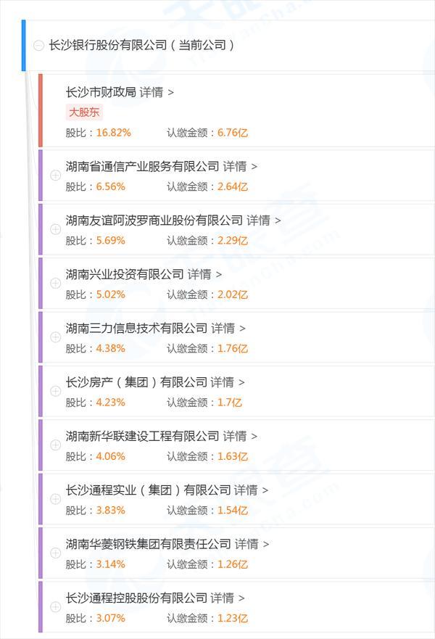Select subscribed amount 1.26亿
Screen dimensions: 435x639
pyautogui.click(x=233, y=564)
